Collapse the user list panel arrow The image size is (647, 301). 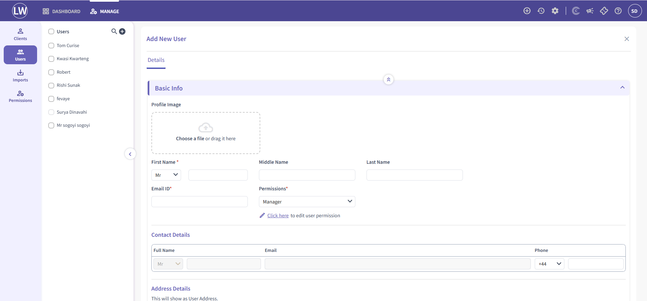click(x=130, y=154)
